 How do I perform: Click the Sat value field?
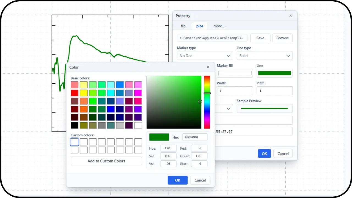(x=168, y=156)
